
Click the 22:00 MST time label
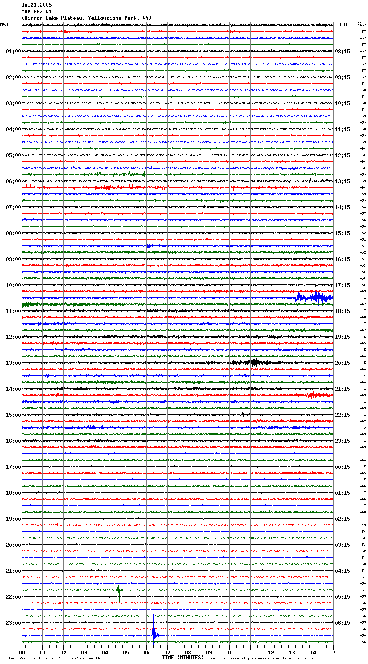click(x=13, y=597)
